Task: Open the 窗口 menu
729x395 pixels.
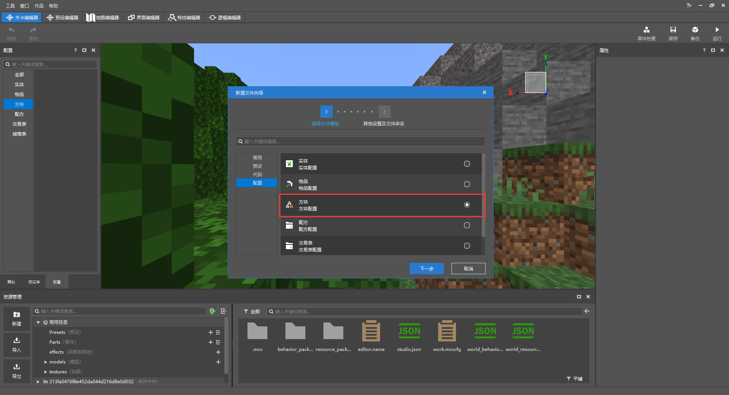Action: 25,6
